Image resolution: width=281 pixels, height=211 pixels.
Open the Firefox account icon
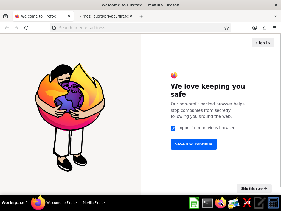tap(254, 28)
